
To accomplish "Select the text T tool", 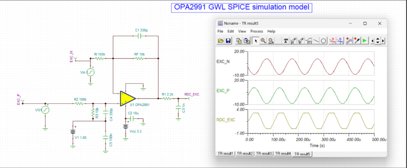I will pos(286,41).
